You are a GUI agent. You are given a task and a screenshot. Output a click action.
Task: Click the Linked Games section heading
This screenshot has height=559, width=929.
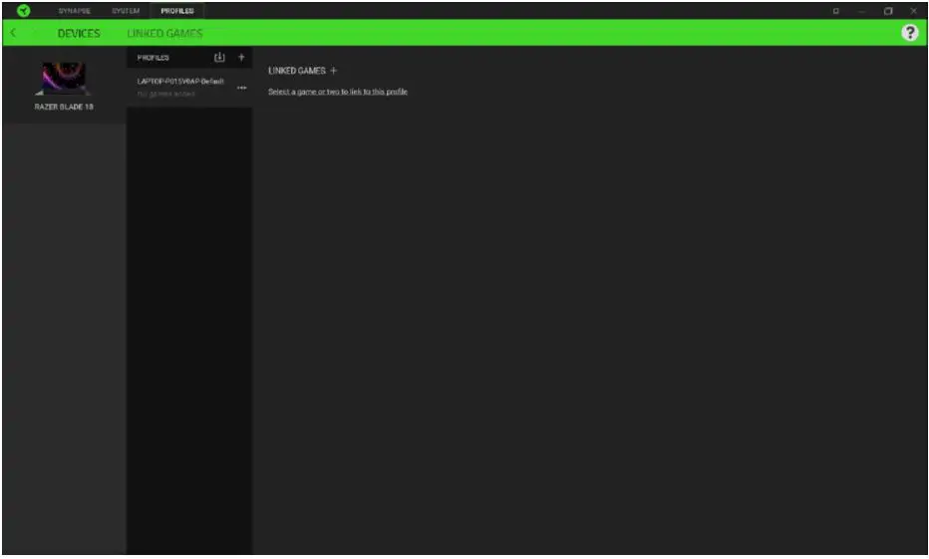click(297, 71)
